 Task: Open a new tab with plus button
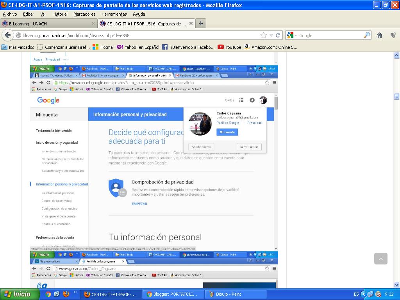tap(201, 23)
